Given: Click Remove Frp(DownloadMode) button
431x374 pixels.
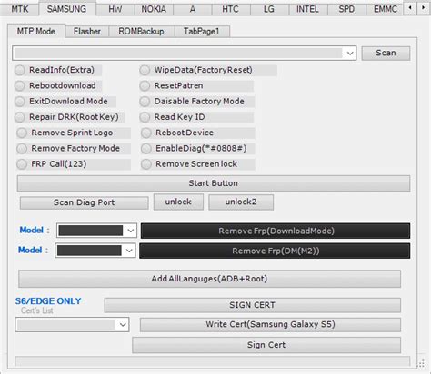Looking at the screenshot, I should click(x=276, y=231).
